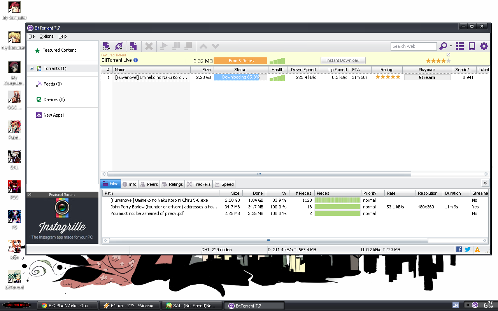Click the remote device toolbar icon

coord(472,46)
